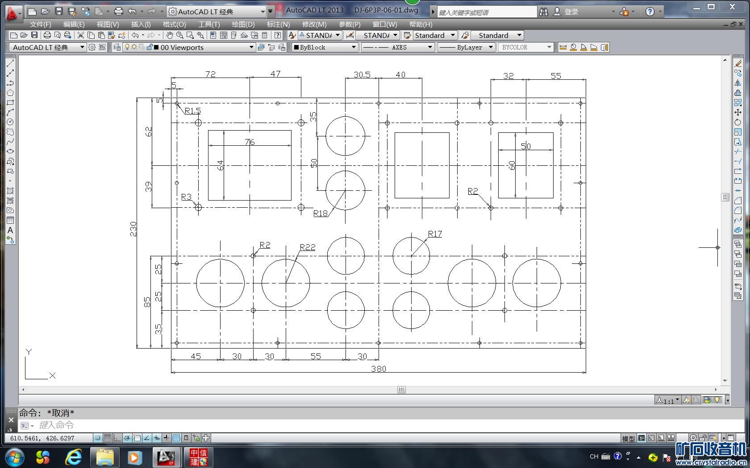The height and width of the screenshot is (468, 750).
Task: Click the Measure Distance icon
Action: click(x=563, y=47)
